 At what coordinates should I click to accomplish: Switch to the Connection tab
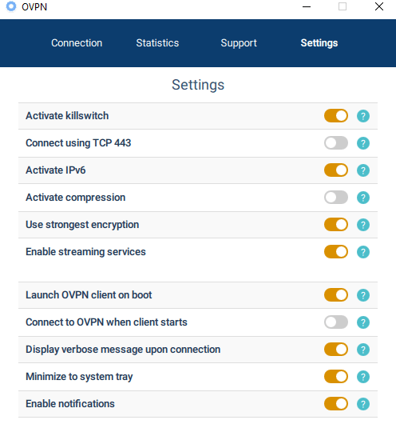tap(77, 43)
